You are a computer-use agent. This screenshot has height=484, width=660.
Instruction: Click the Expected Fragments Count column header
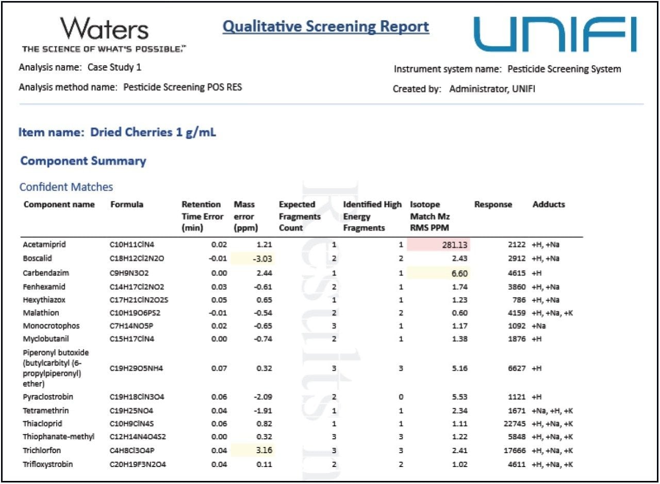(x=300, y=216)
